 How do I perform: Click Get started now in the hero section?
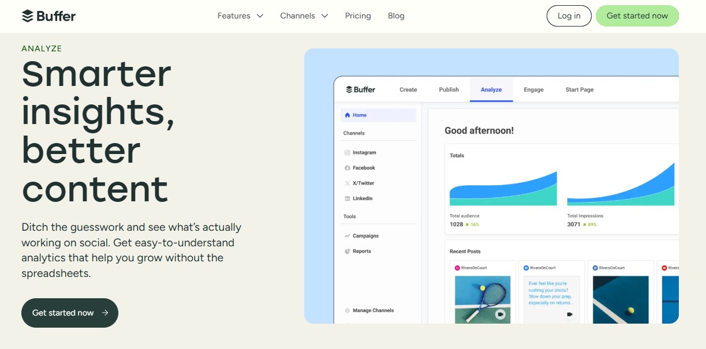click(69, 313)
